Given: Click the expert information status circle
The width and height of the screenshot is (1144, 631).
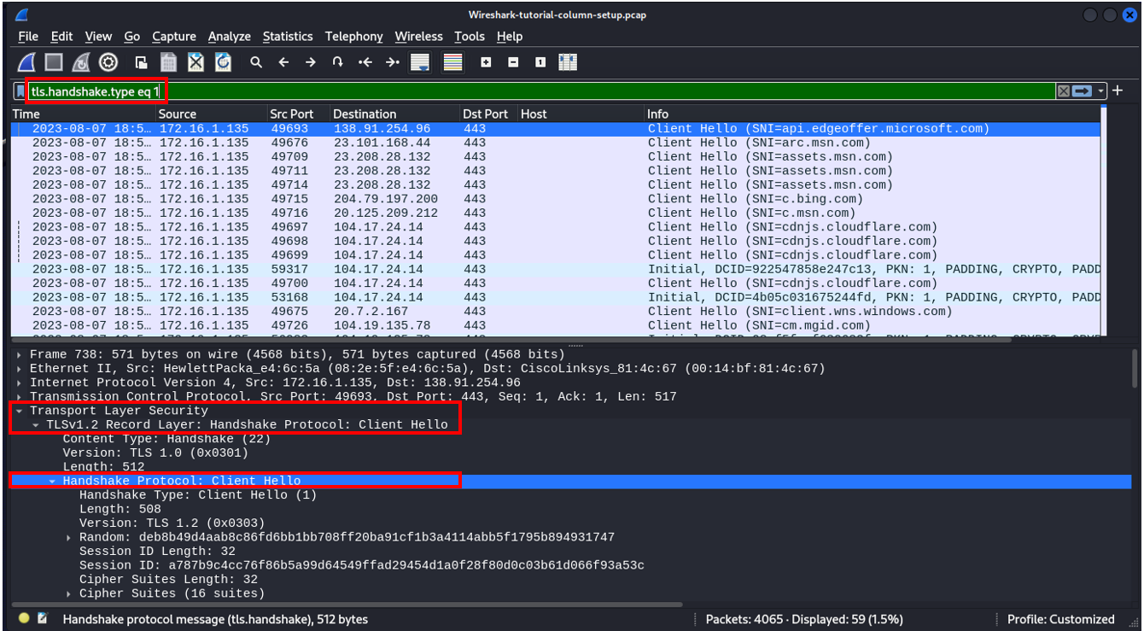Looking at the screenshot, I should pos(24,619).
